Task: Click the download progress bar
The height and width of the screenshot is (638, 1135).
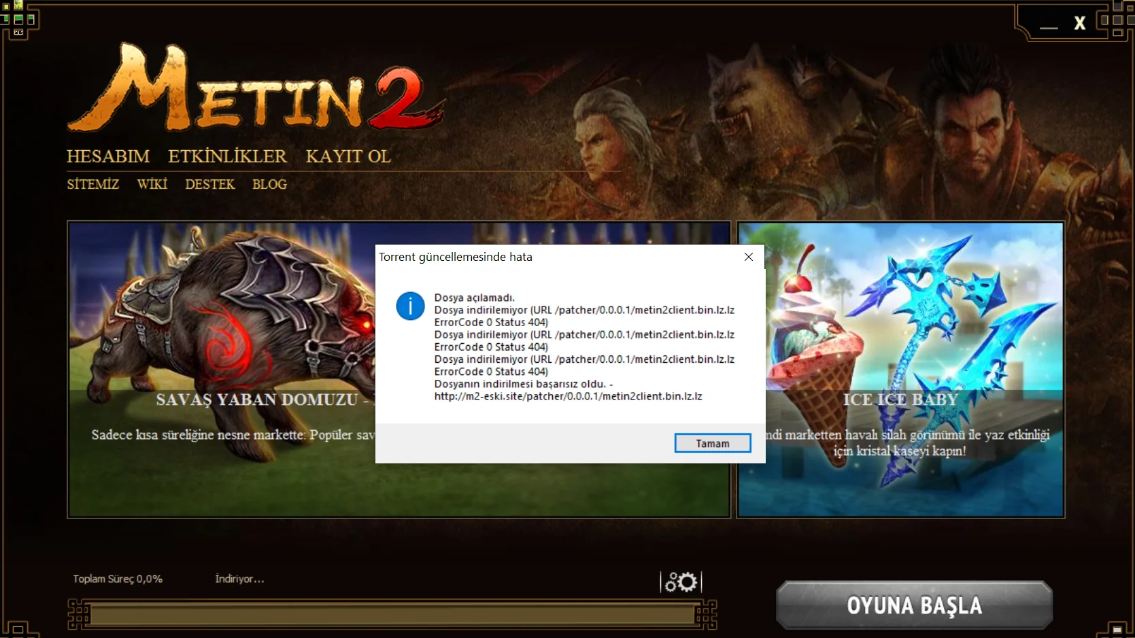Action: coord(392,615)
